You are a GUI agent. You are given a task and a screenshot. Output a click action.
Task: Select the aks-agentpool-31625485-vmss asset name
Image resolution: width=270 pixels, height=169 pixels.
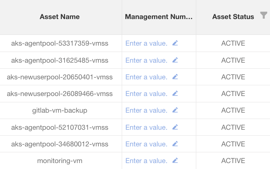[59, 60]
